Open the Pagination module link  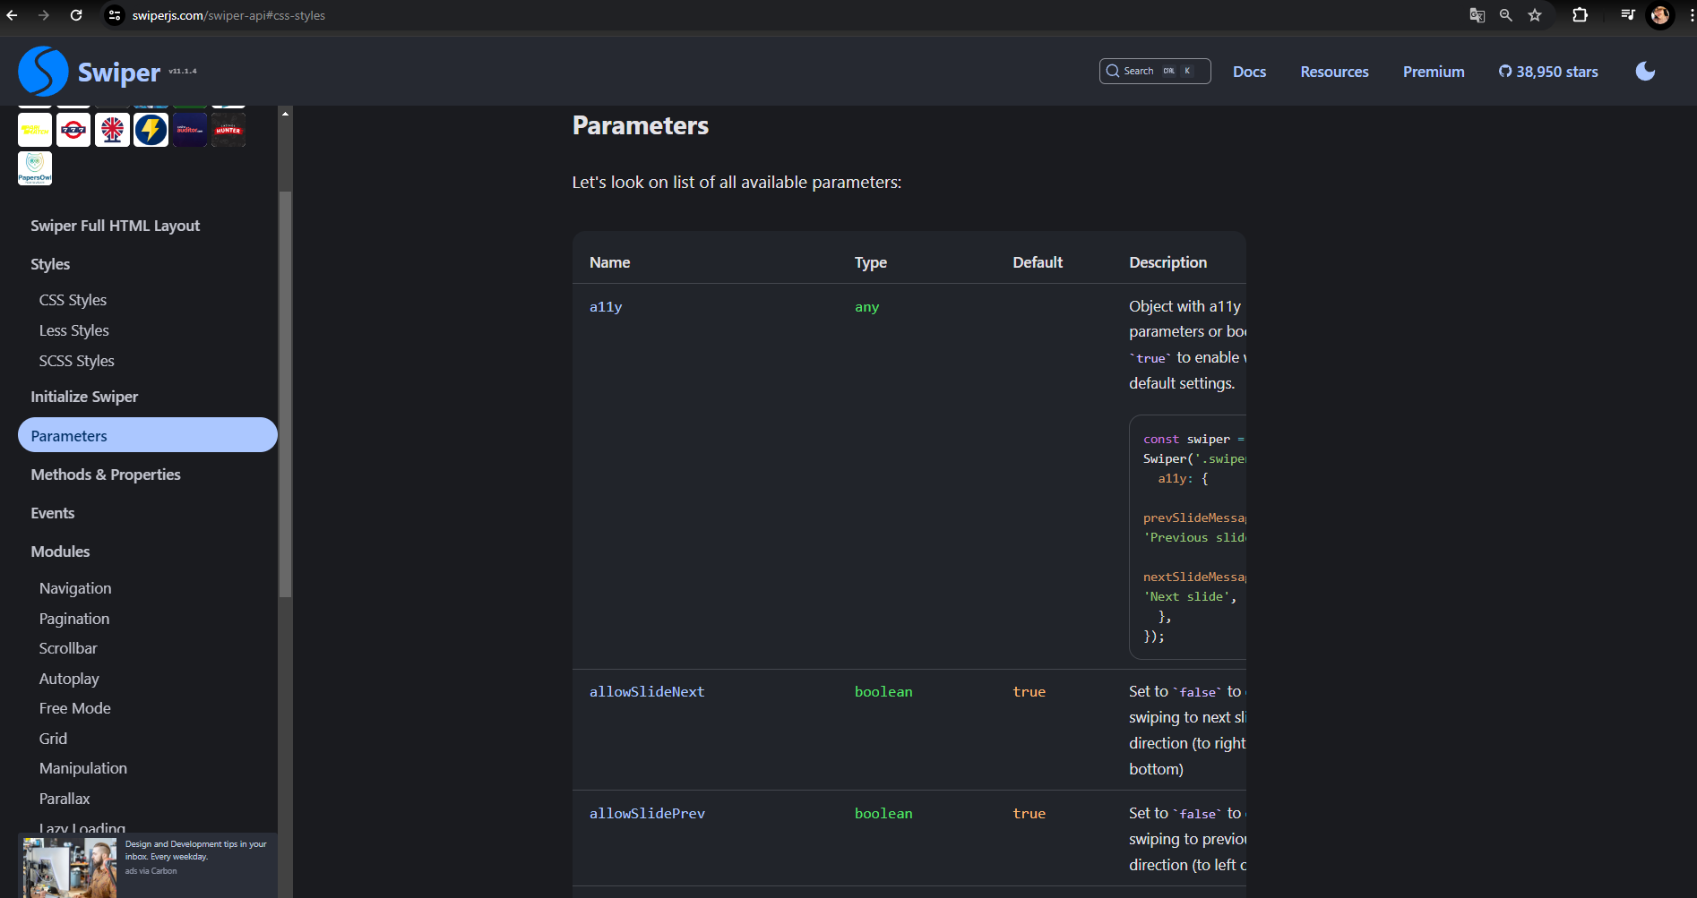(x=74, y=619)
